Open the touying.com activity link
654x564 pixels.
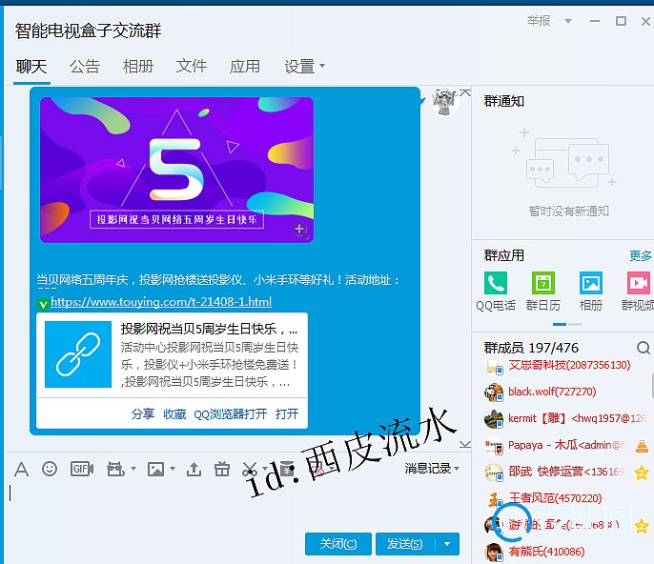click(x=160, y=302)
